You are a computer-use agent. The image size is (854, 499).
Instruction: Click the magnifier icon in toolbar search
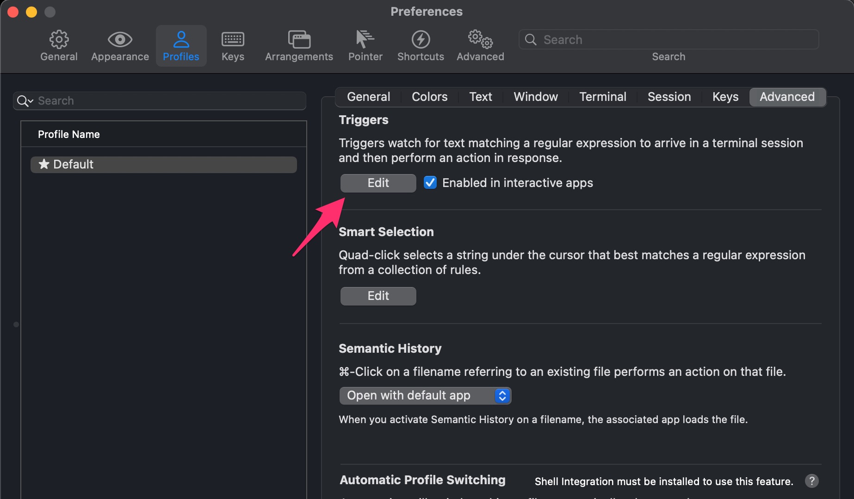pyautogui.click(x=531, y=40)
